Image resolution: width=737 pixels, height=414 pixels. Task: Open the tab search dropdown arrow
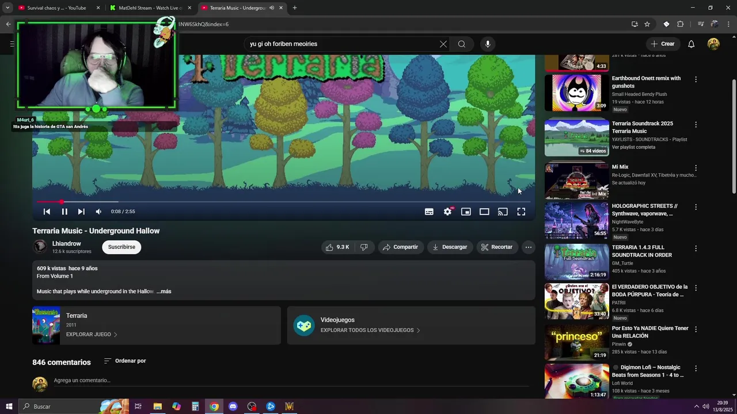pos(7,8)
